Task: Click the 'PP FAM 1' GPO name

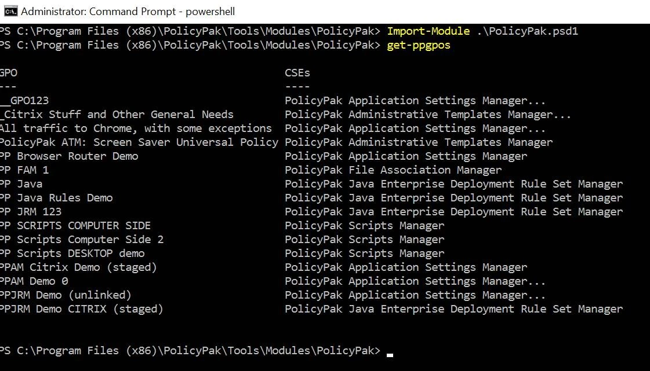Action: pyautogui.click(x=24, y=170)
